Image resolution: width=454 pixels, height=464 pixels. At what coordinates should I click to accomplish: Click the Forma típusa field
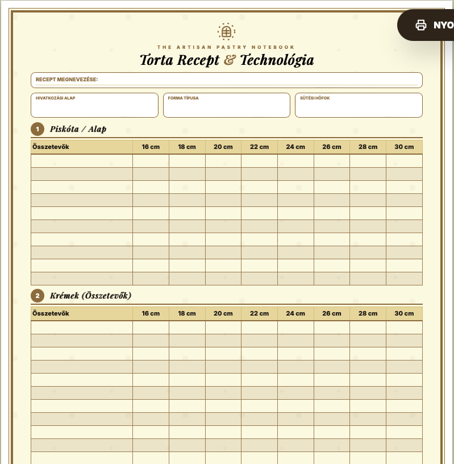tap(227, 105)
